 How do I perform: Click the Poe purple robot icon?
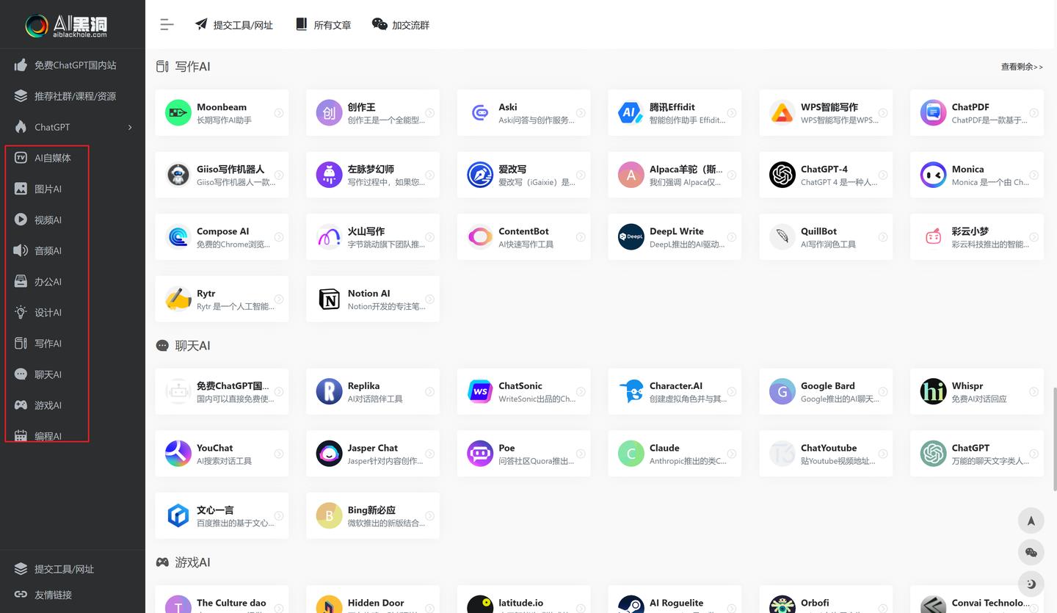tap(480, 454)
